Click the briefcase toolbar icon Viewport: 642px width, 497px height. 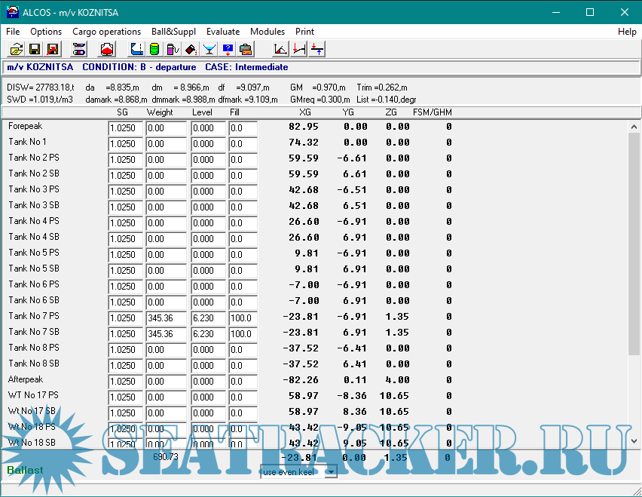point(246,50)
